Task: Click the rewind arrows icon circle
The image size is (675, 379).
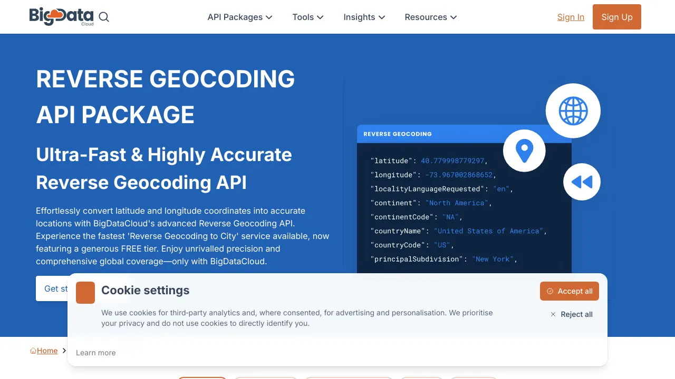Action: [582, 182]
